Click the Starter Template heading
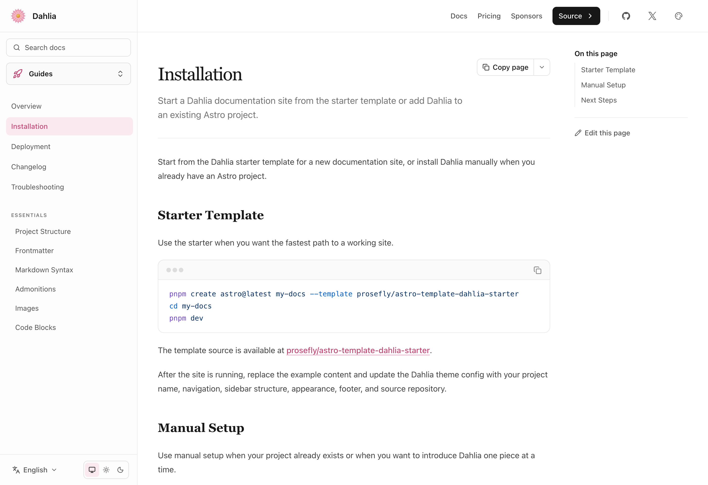Viewport: 708px width, 485px height. pyautogui.click(x=211, y=215)
